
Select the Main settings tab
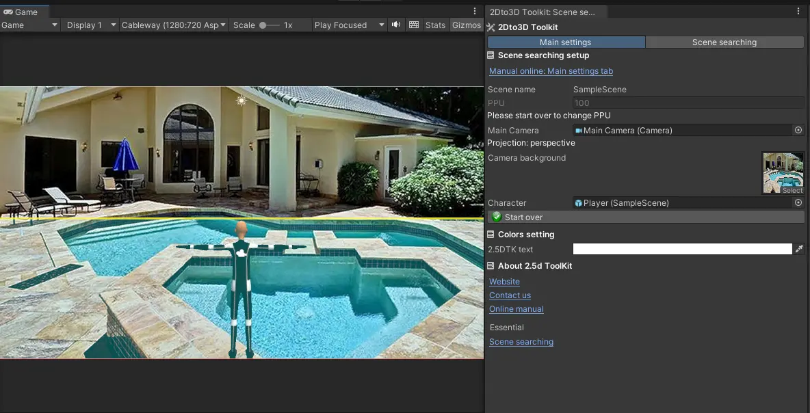click(566, 42)
